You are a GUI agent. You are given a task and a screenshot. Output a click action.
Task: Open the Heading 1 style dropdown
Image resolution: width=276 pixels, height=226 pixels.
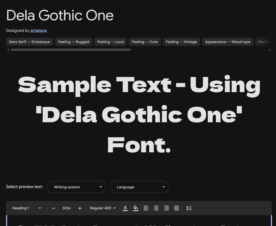coord(26,208)
